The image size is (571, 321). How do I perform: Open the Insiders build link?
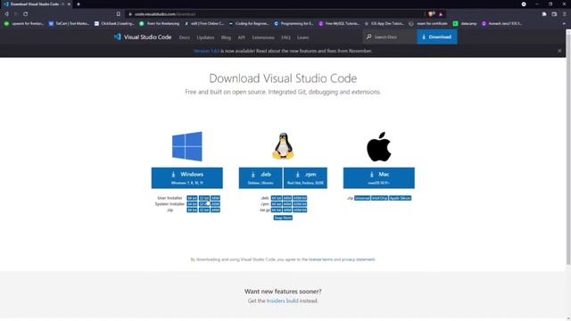coord(282,301)
